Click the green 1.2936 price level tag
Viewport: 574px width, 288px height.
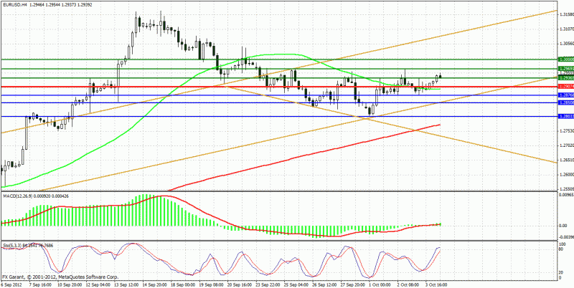tap(565, 77)
